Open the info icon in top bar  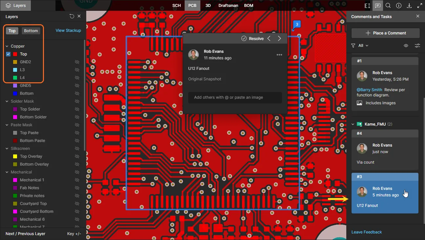tap(399, 6)
